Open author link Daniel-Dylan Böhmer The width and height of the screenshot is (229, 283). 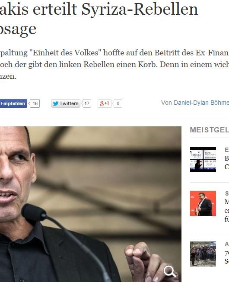[x=201, y=103]
